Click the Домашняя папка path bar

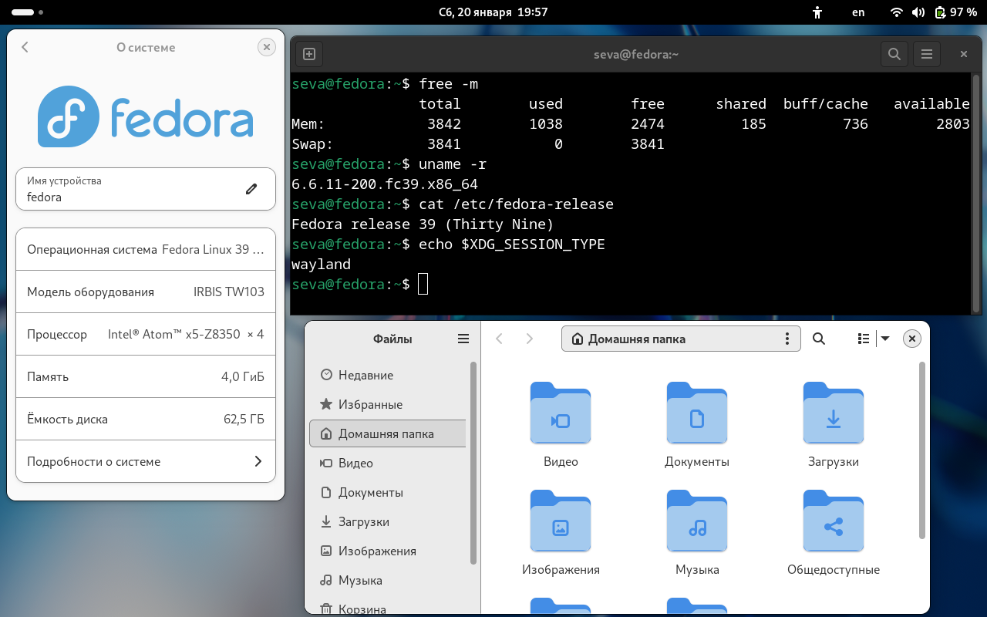[x=682, y=339]
